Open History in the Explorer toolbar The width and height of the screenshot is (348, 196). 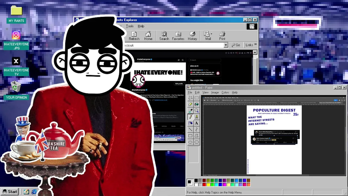click(192, 36)
